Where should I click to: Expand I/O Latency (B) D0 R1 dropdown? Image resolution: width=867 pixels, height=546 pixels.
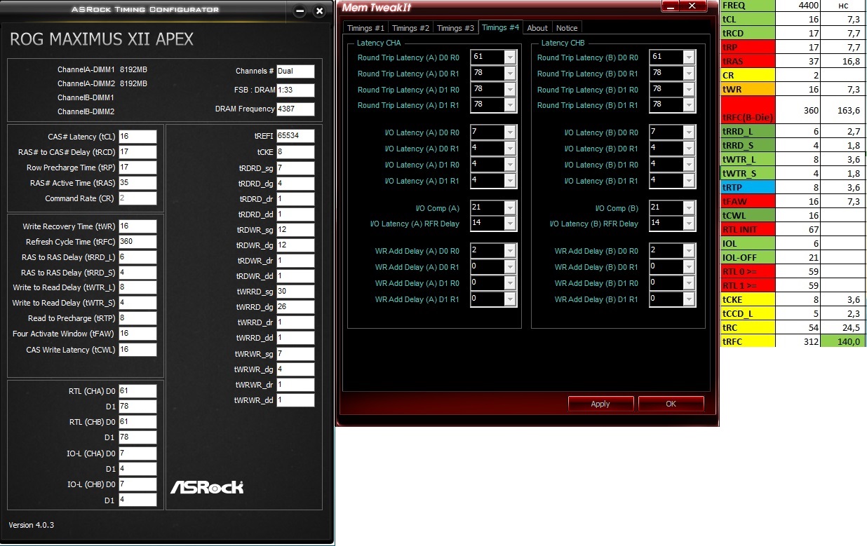coord(688,149)
